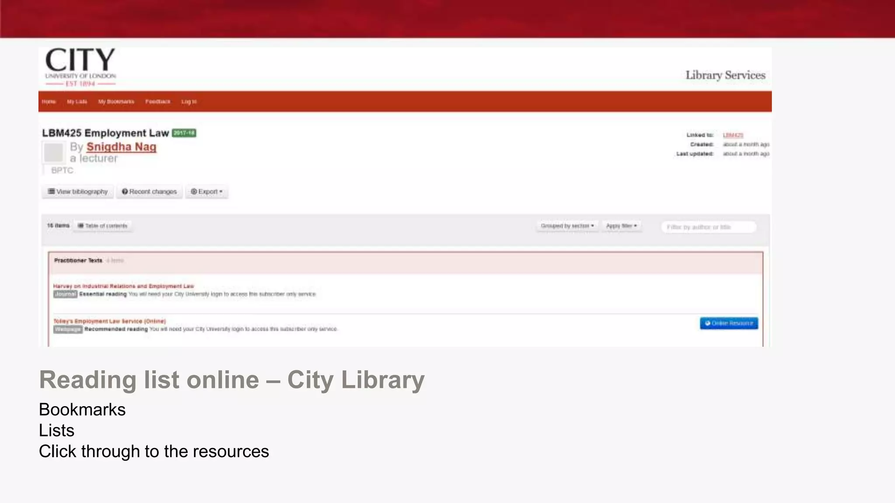The height and width of the screenshot is (503, 895).
Task: Click the View bibliography button
Action: click(x=78, y=192)
